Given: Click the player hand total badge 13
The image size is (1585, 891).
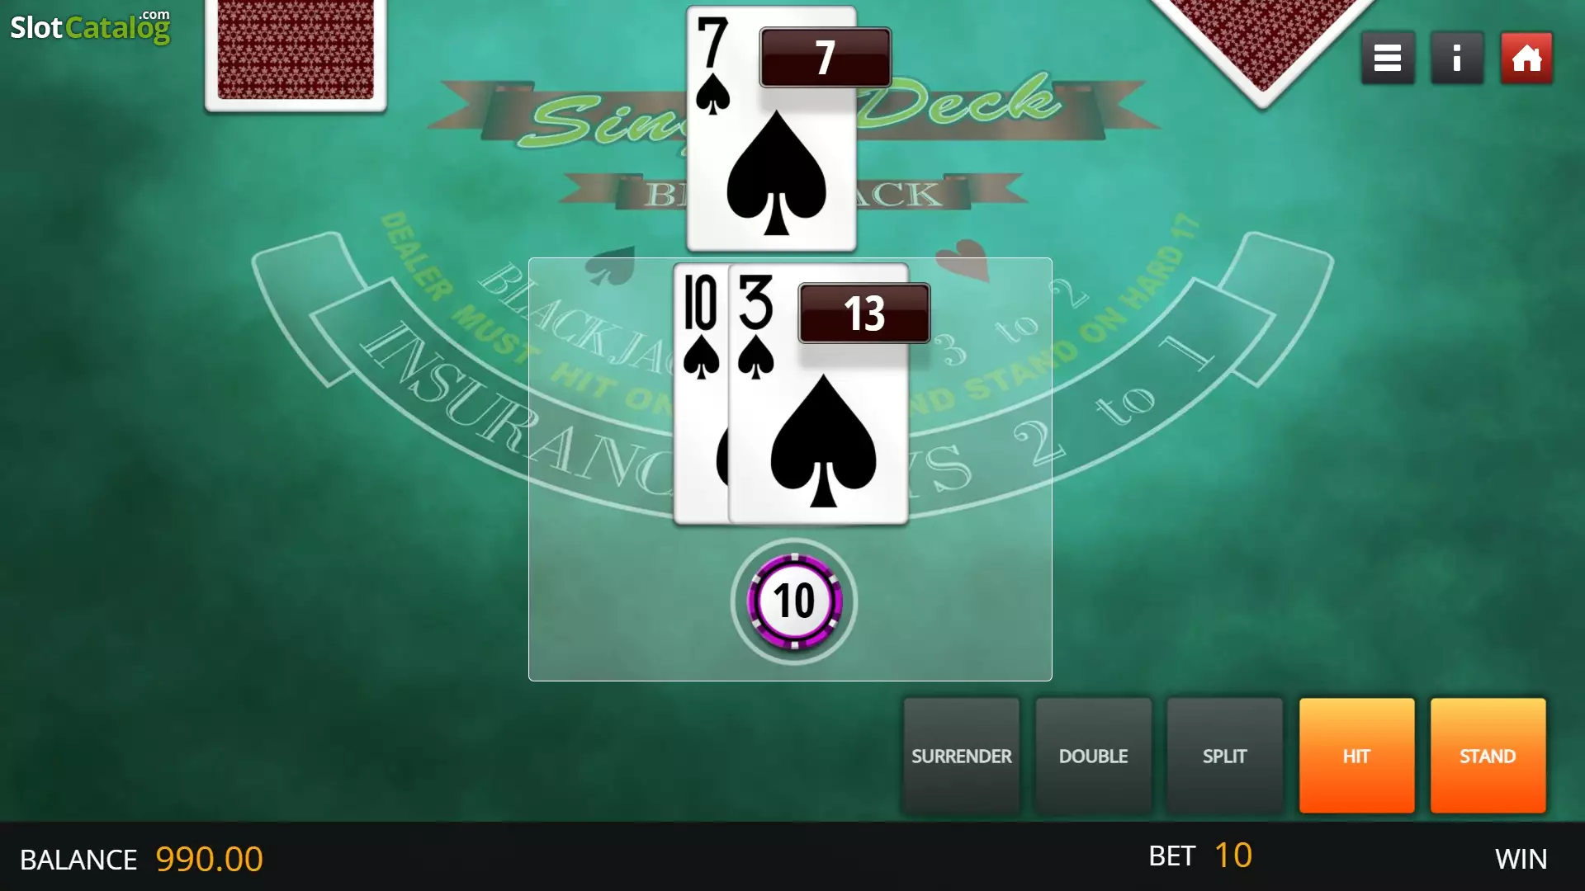Looking at the screenshot, I should [864, 313].
